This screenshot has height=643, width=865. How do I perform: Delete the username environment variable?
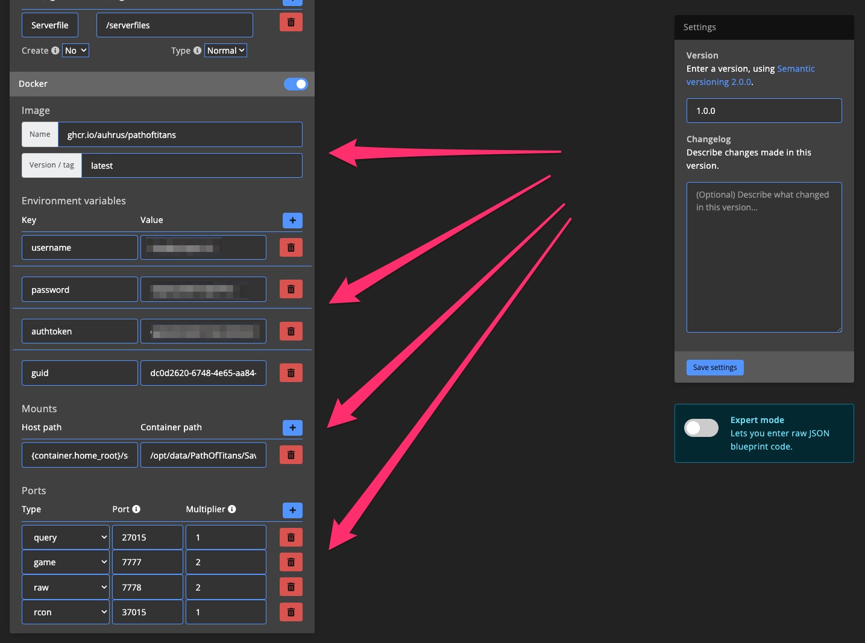click(x=291, y=247)
